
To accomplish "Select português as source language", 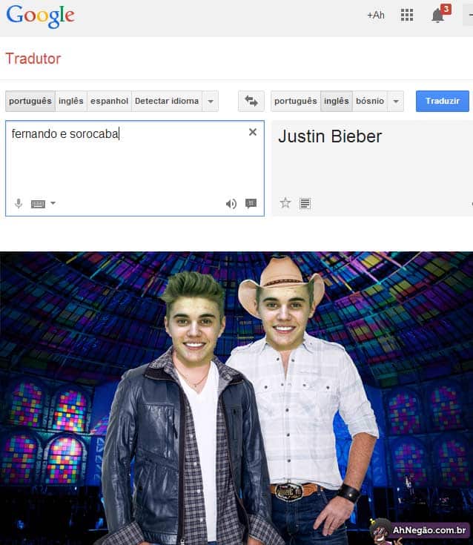I will pos(30,101).
